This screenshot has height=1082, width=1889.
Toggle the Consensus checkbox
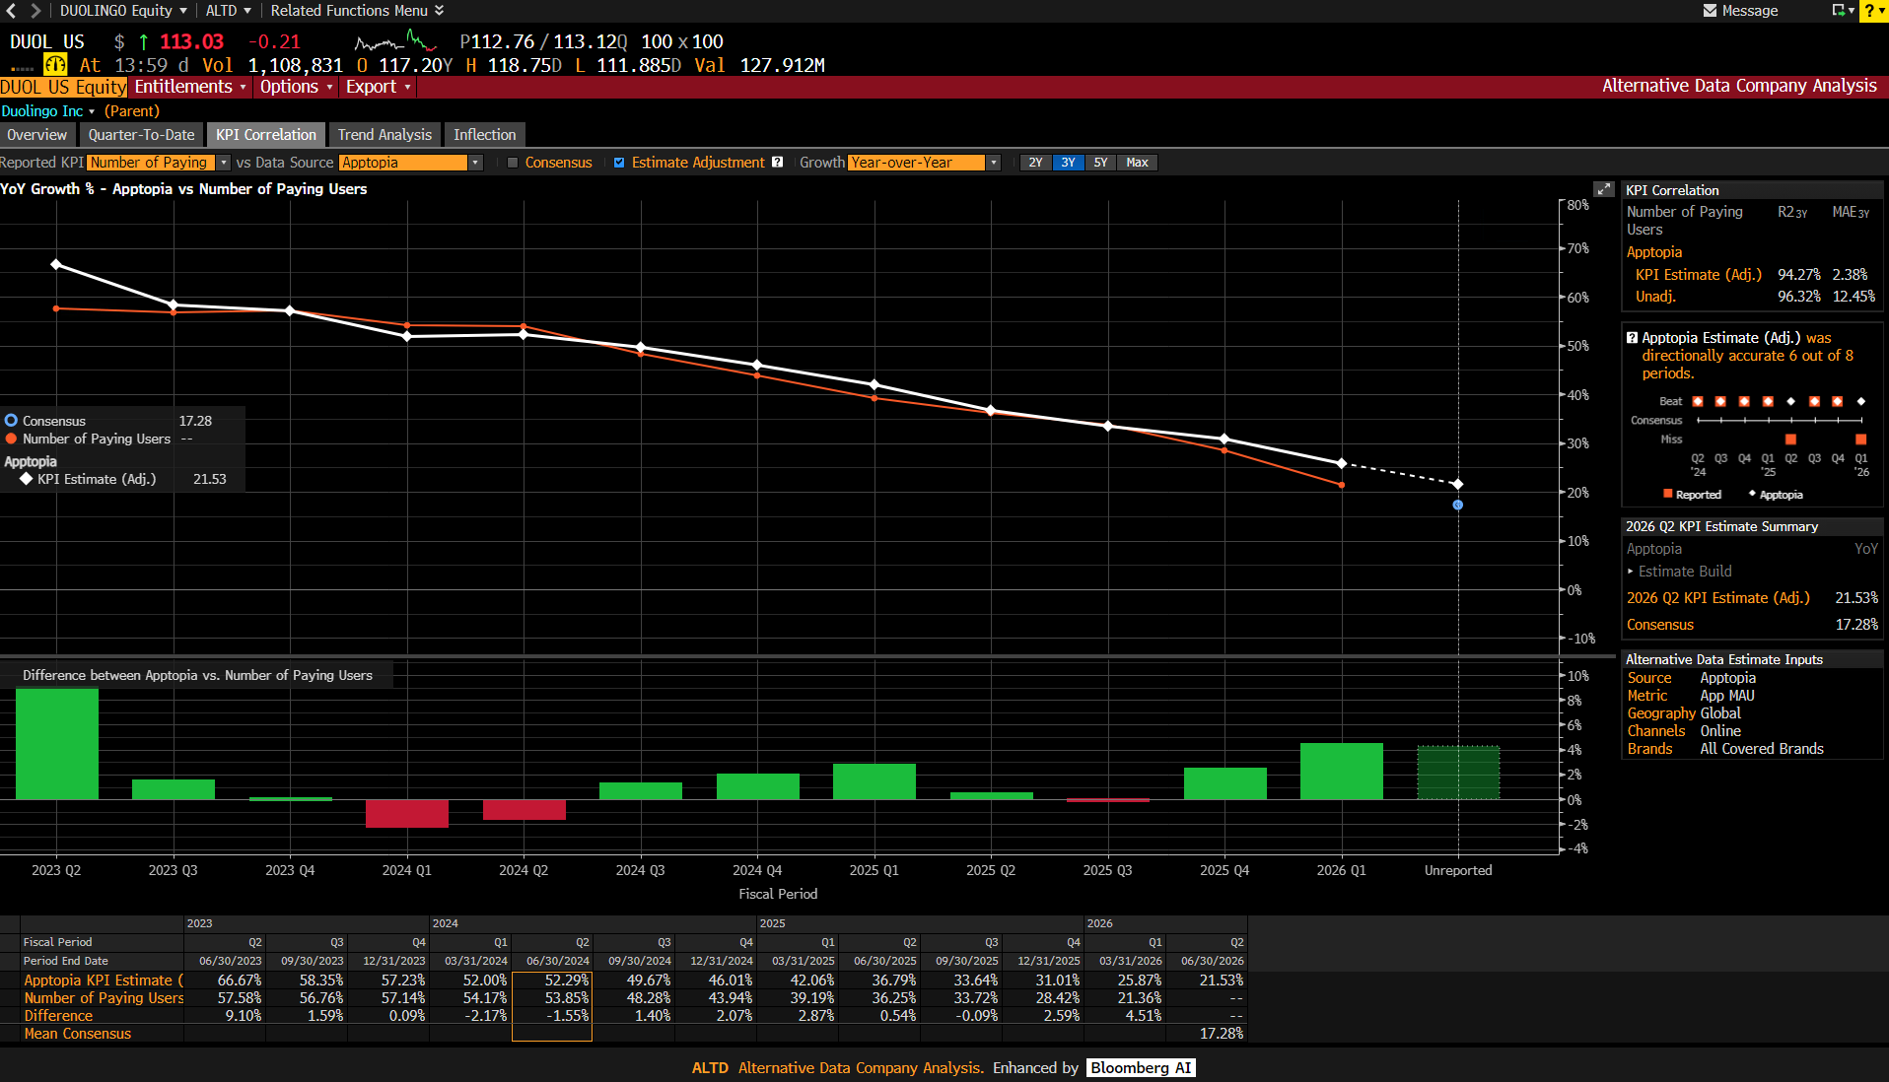(x=513, y=163)
